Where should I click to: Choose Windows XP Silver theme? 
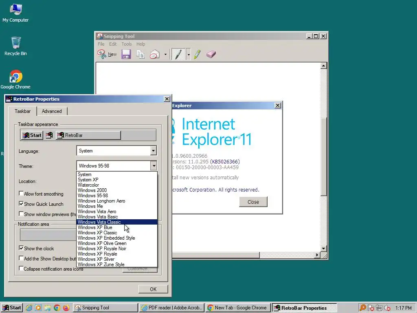click(117, 259)
